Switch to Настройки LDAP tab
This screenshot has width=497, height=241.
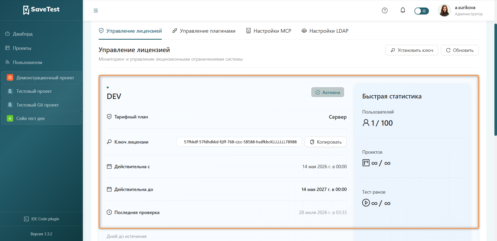325,31
